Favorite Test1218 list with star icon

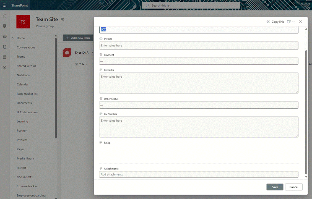click(92, 53)
